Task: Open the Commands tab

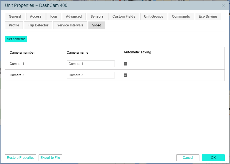Action: (x=181, y=17)
